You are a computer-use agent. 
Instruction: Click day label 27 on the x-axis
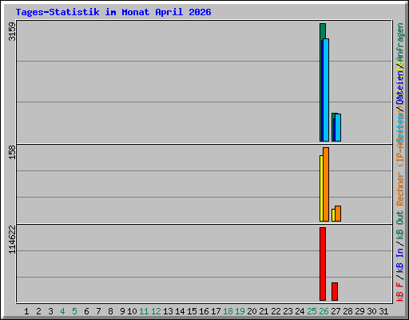point(336,311)
